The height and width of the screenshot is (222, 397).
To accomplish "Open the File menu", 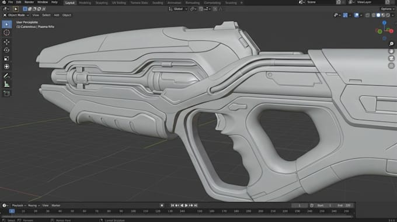I will (x=11, y=2).
